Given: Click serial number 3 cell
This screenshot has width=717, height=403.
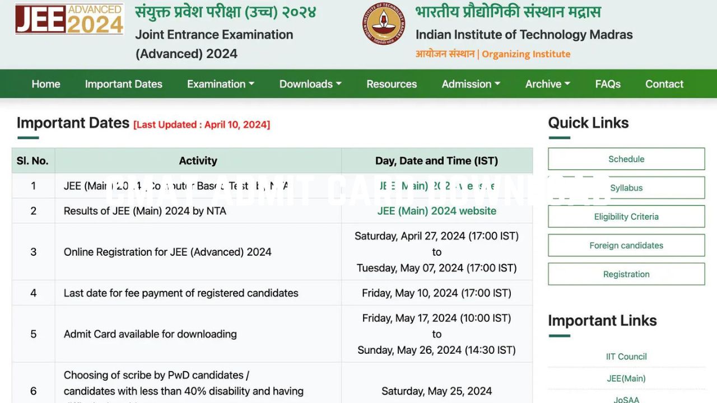Looking at the screenshot, I should tap(33, 252).
